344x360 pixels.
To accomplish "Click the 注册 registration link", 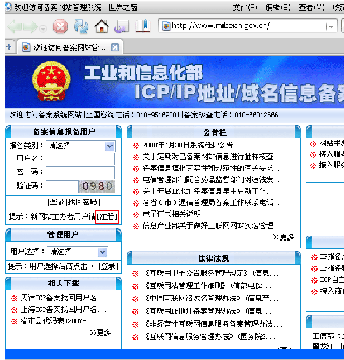I will coord(107,216).
